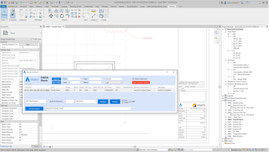The image size is (269, 152).
Task: Toggle the DWG export checkbox
Action: [123, 102]
